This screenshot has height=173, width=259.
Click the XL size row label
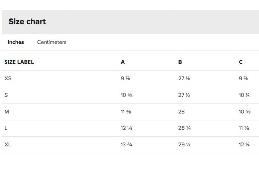(8, 145)
